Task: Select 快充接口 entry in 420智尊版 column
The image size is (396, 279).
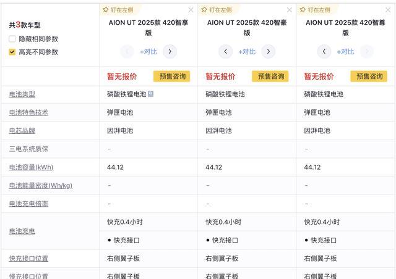Action: [x=321, y=240]
